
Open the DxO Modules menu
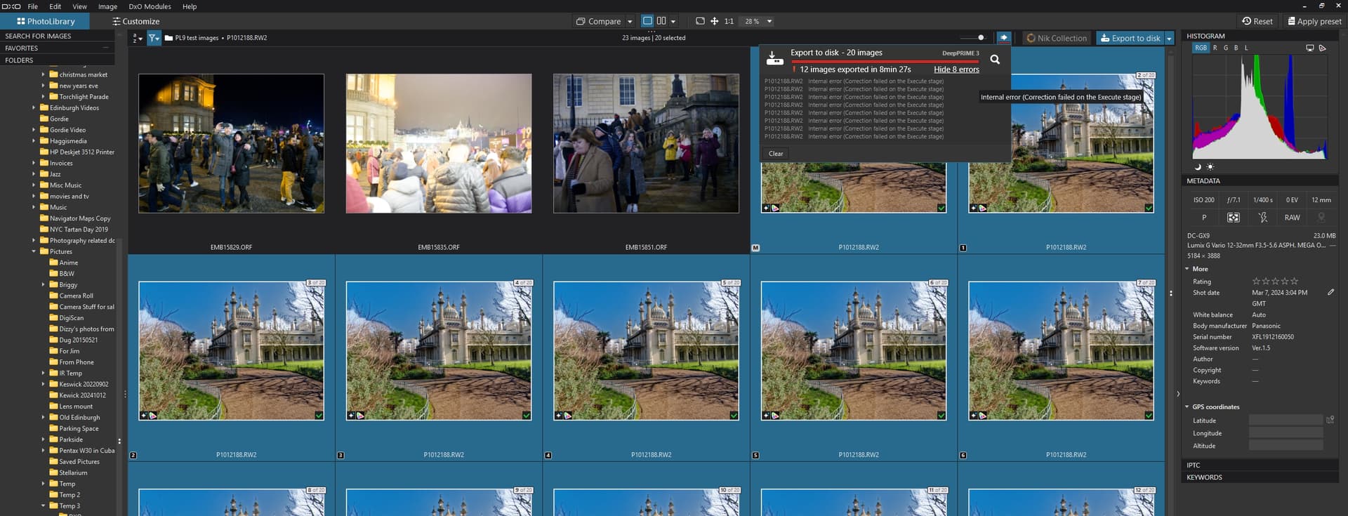pyautogui.click(x=150, y=6)
